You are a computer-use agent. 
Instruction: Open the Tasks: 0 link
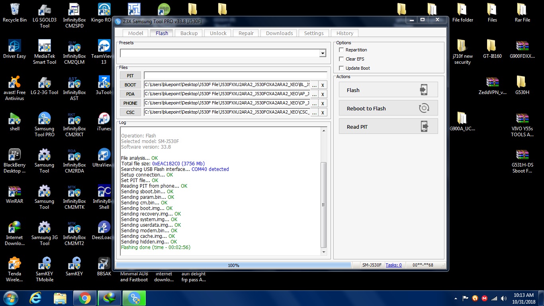click(x=393, y=265)
